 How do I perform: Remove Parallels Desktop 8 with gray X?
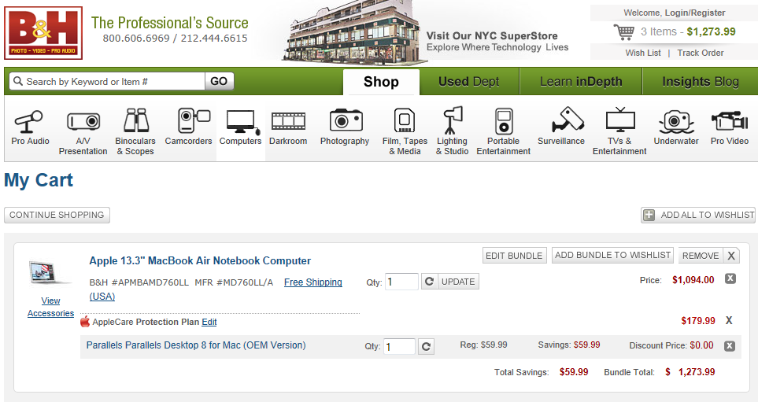(x=730, y=345)
